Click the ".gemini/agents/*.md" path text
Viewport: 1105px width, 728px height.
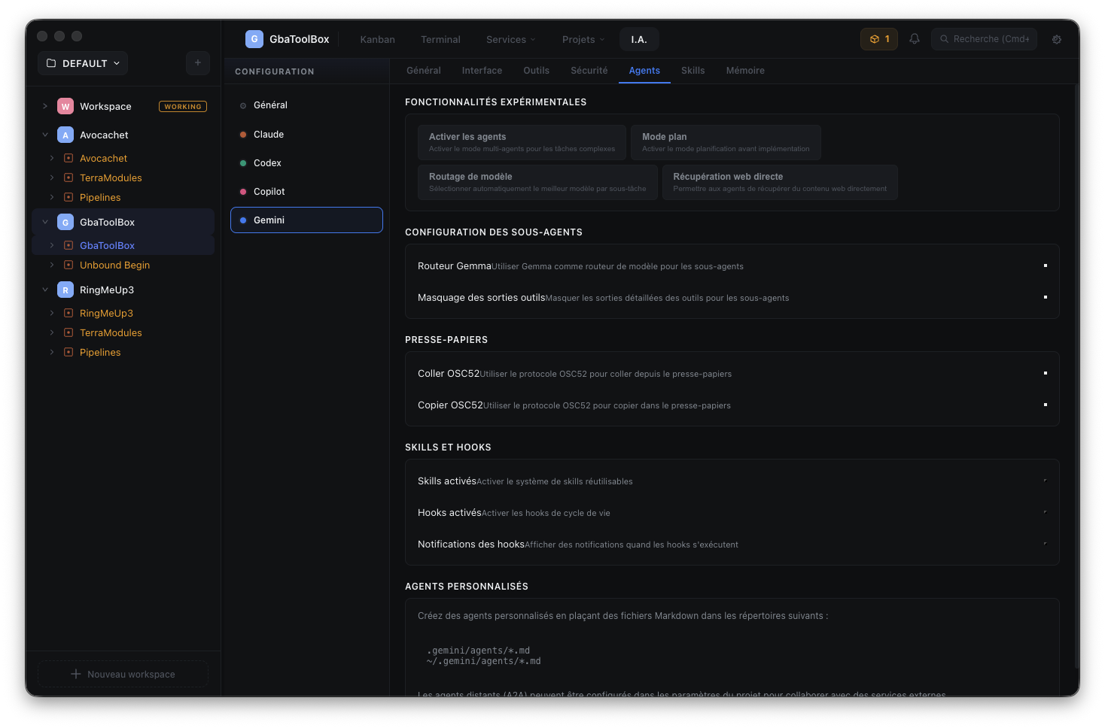478,651
